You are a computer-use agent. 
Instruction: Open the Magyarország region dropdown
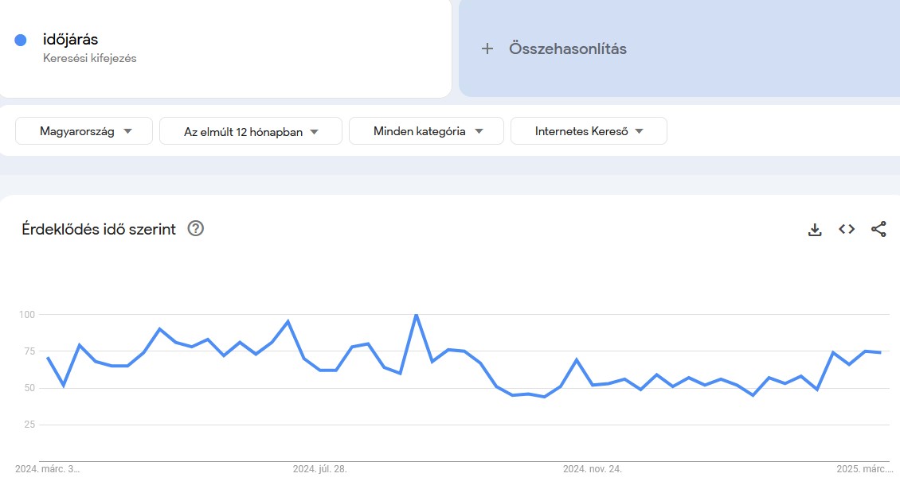[84, 131]
